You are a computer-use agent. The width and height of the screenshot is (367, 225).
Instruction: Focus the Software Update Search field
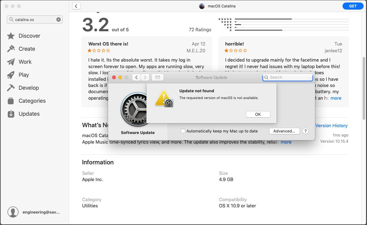point(288,77)
